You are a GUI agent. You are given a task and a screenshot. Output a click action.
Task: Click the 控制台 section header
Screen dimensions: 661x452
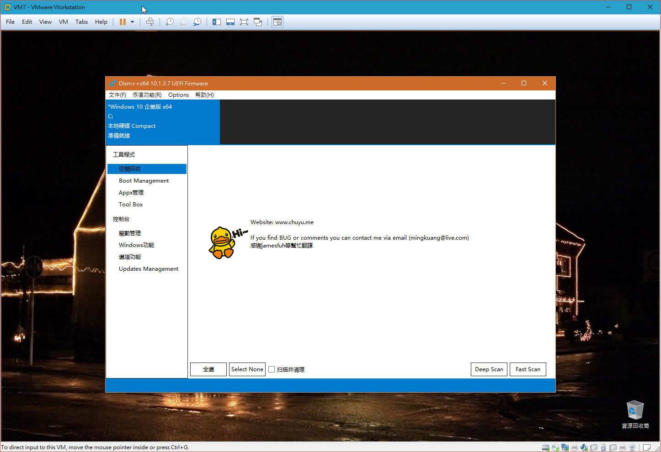[x=121, y=219]
